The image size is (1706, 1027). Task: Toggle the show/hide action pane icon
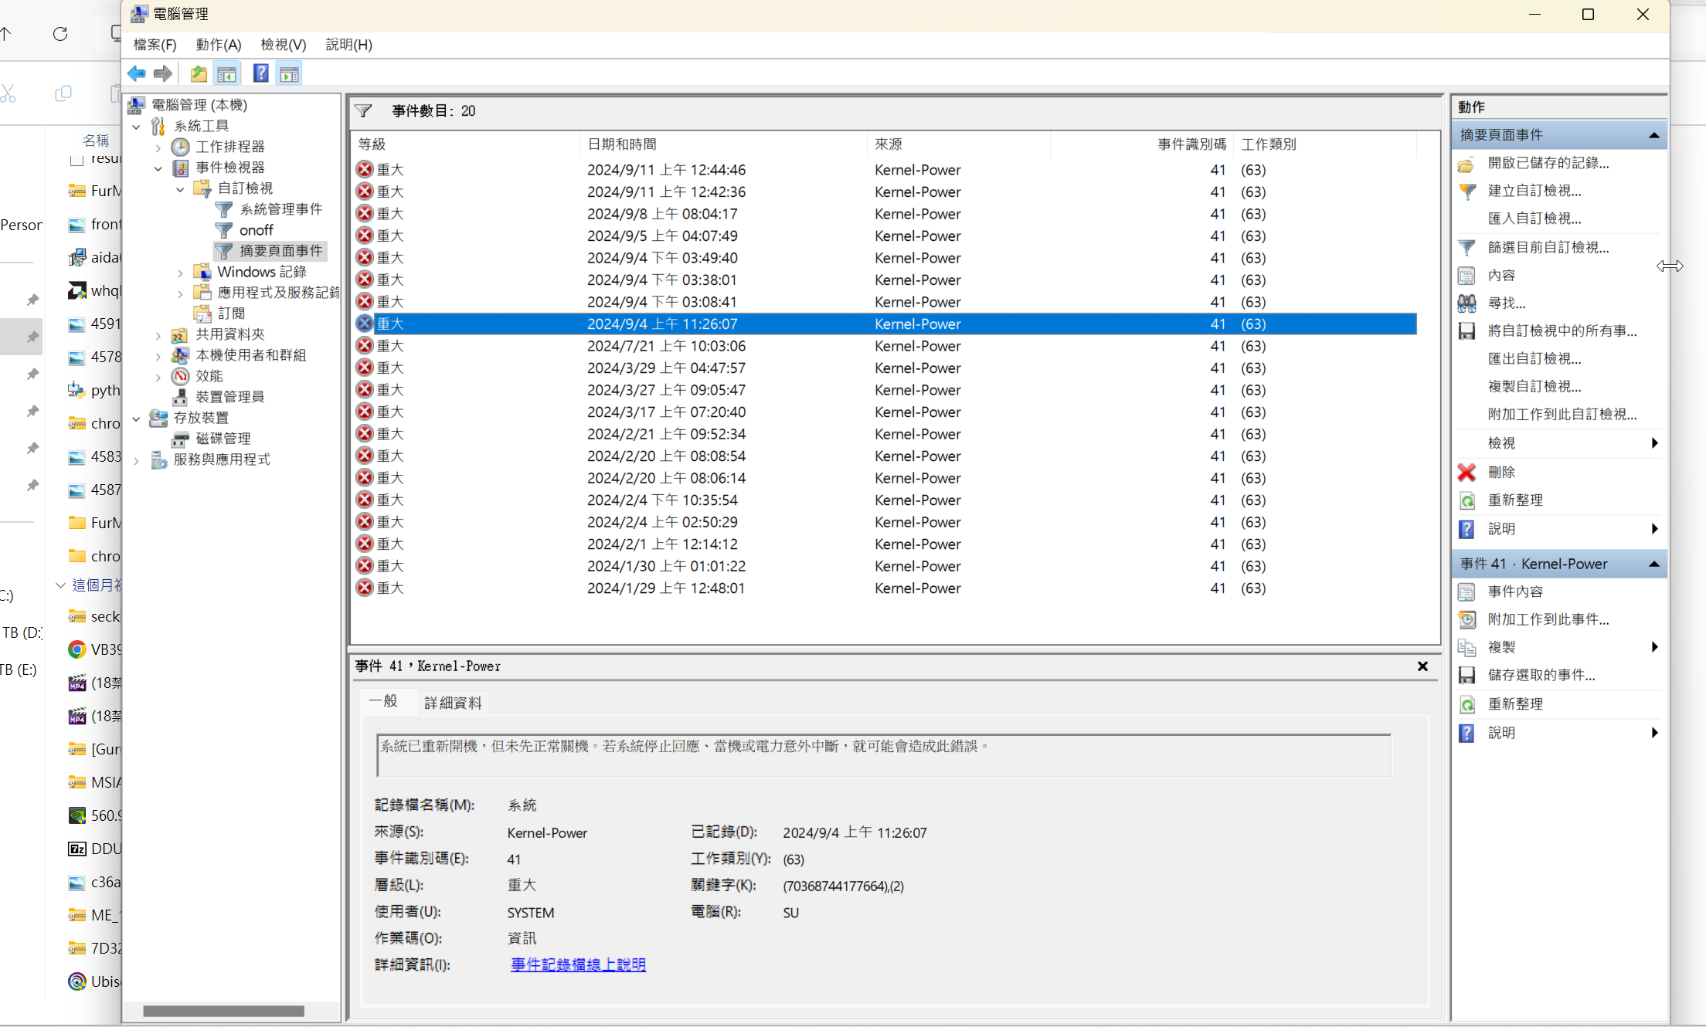tap(290, 74)
